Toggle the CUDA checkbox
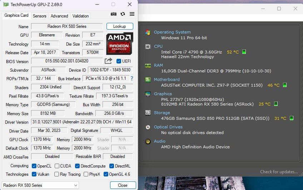Image resolution: width=303 pixels, height=190 pixels. (57, 166)
